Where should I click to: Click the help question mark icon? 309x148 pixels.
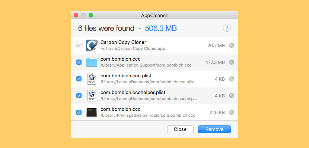click(227, 28)
